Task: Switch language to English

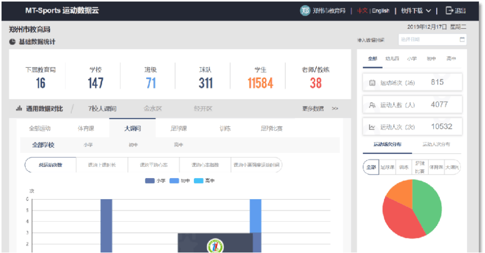Action: (381, 11)
